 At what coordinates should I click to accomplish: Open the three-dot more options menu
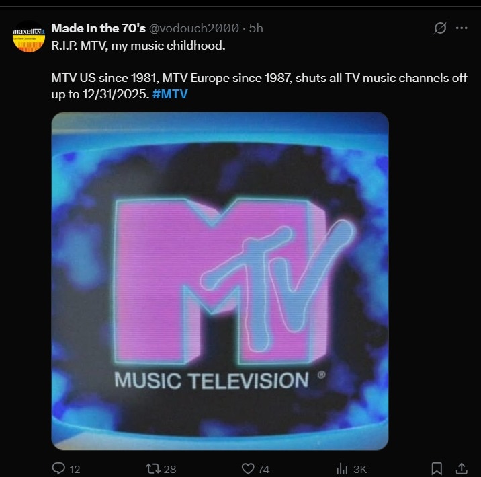[x=462, y=28]
